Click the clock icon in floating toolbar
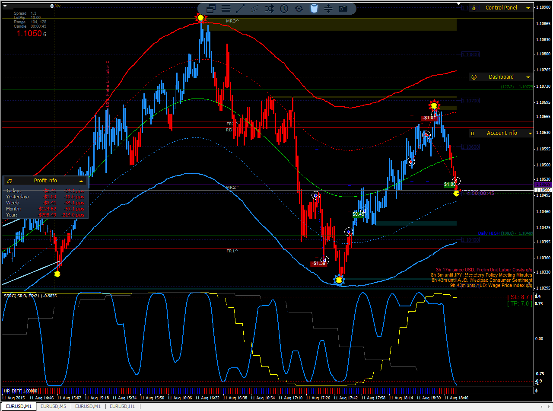This screenshot has height=411, width=553. [x=284, y=8]
